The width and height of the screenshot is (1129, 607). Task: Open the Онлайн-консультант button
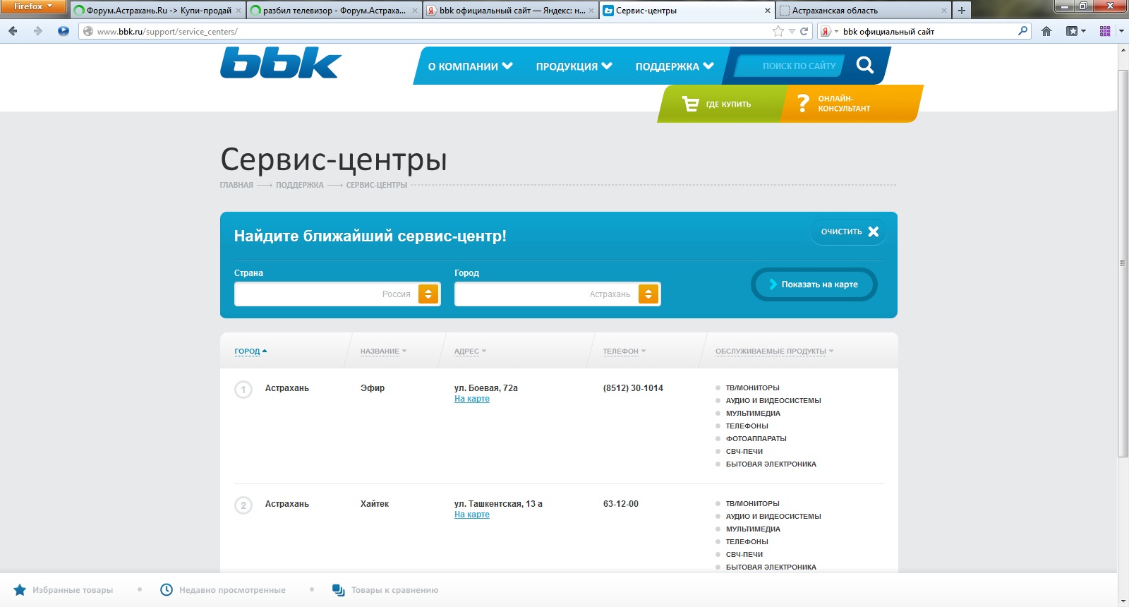[x=850, y=104]
